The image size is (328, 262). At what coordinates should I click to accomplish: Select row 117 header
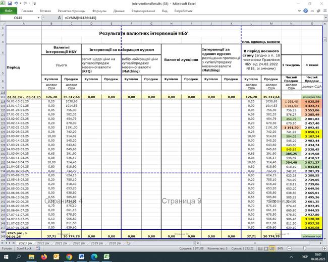point(3,97)
